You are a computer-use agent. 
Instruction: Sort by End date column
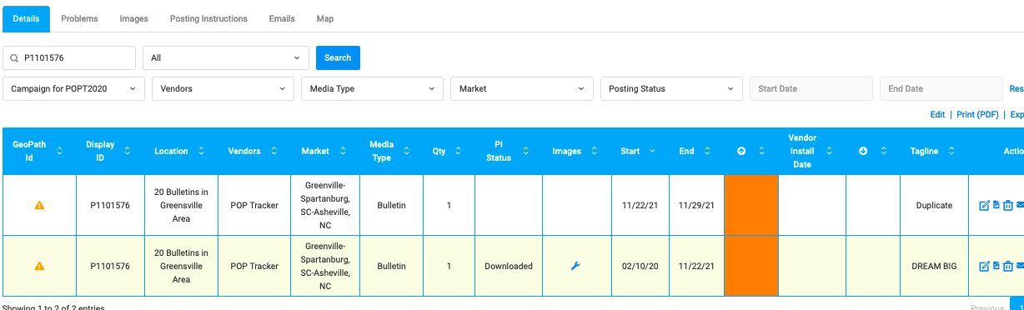tap(707, 151)
